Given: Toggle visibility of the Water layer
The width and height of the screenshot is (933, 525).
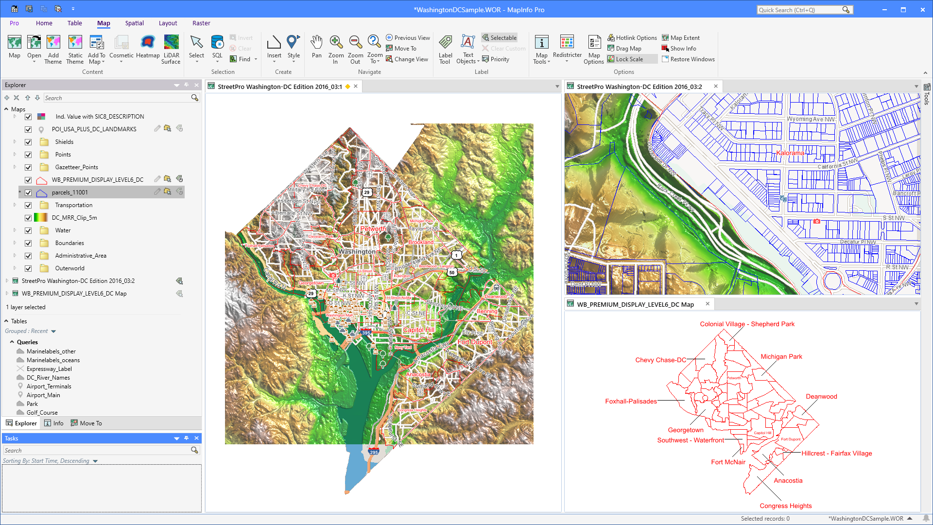Looking at the screenshot, I should pos(28,230).
